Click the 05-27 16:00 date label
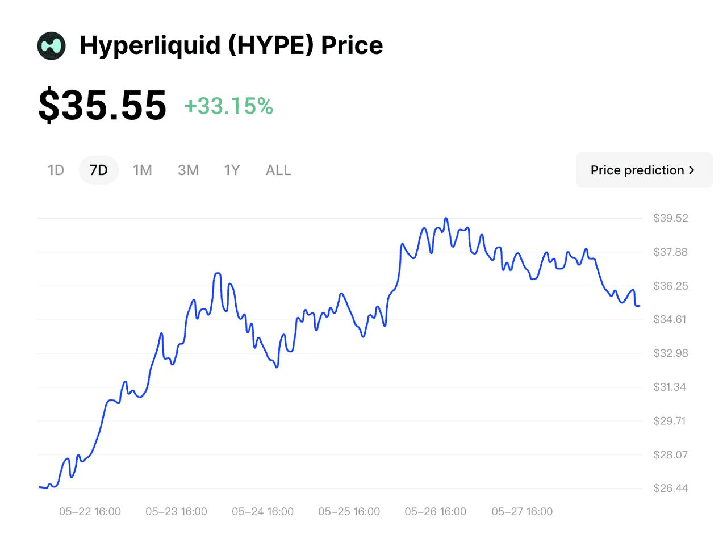The image size is (727, 538). point(522,512)
